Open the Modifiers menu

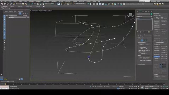pyautogui.click(x=31, y=1)
